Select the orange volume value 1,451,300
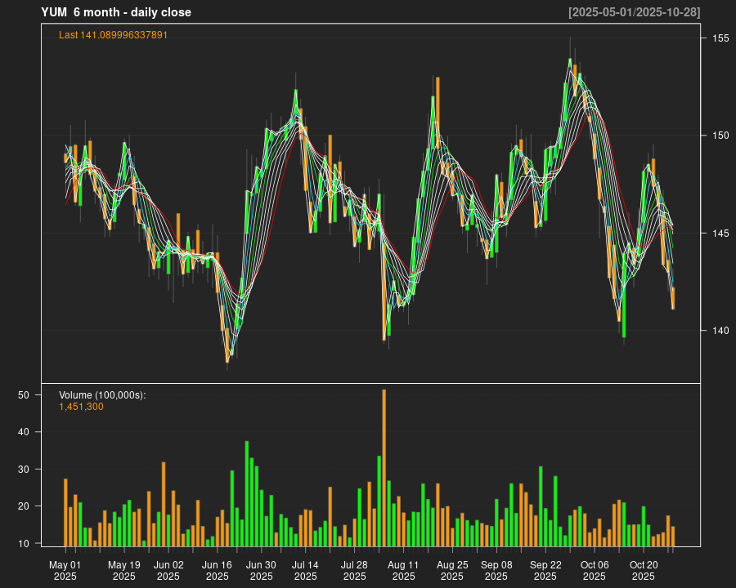The width and height of the screenshot is (736, 588). (x=81, y=407)
